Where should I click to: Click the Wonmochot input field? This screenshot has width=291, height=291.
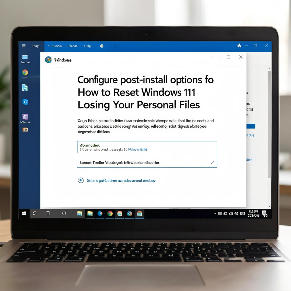click(147, 147)
